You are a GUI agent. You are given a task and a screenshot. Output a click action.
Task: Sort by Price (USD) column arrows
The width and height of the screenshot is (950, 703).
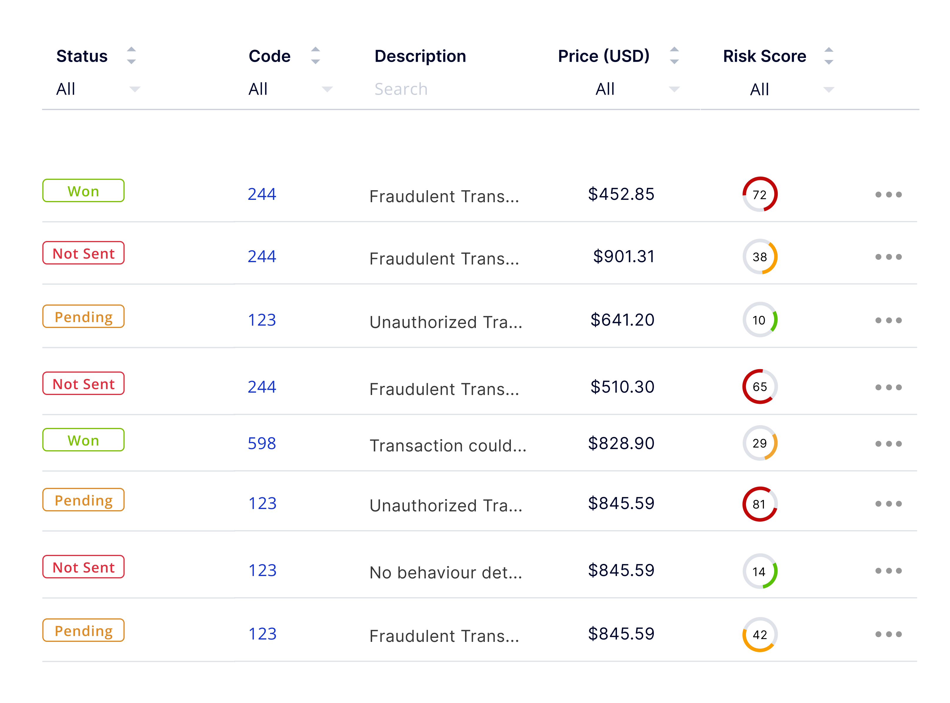pyautogui.click(x=674, y=56)
